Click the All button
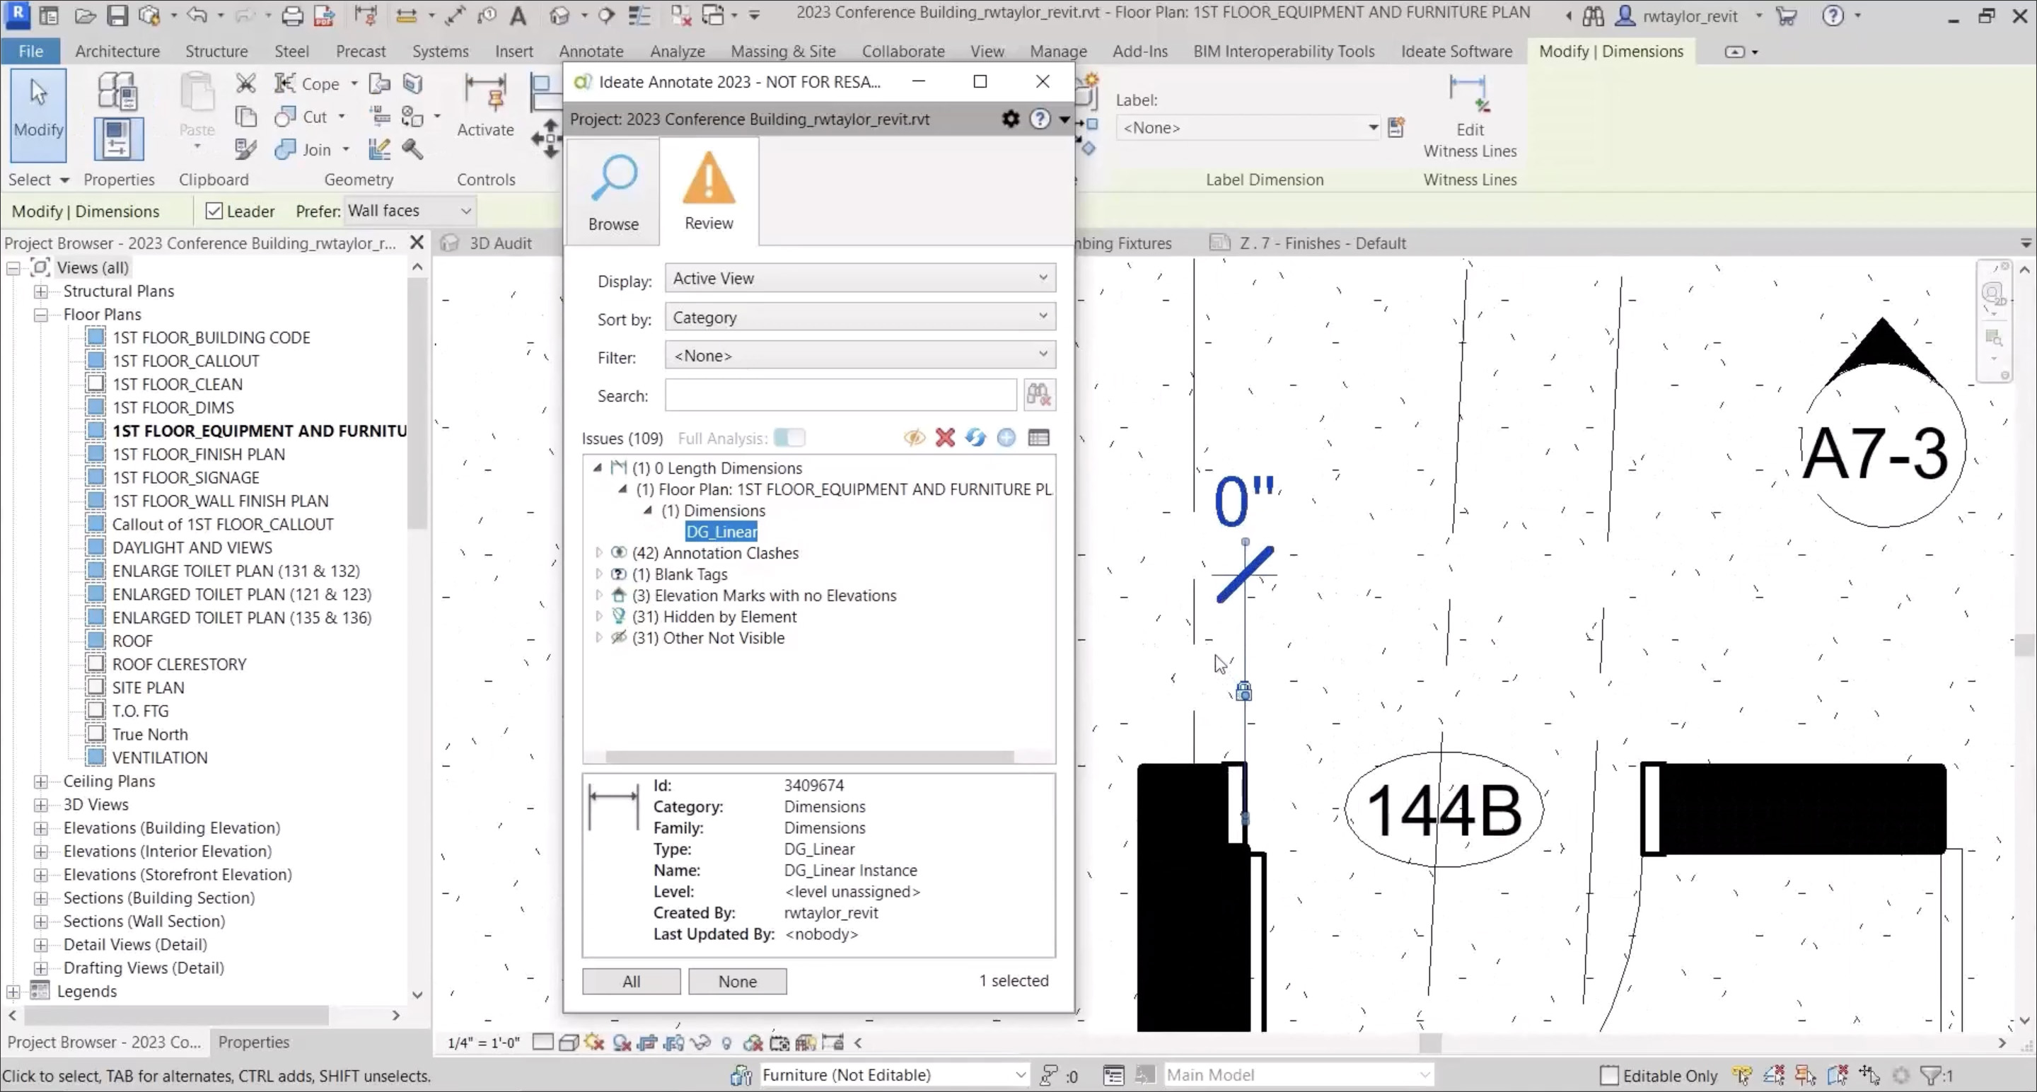Viewport: 2037px width, 1092px height. point(631,981)
